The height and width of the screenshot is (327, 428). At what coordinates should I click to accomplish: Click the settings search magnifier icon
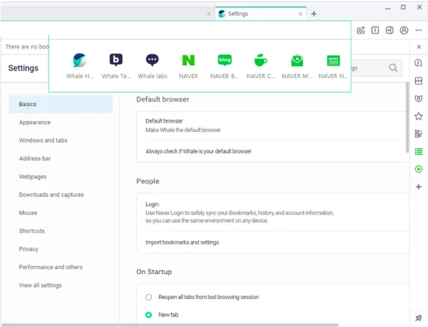tap(393, 68)
